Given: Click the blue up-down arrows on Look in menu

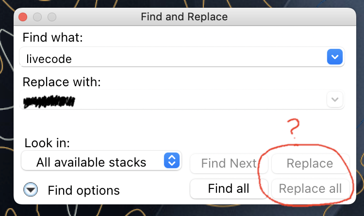Looking at the screenshot, I should [171, 161].
